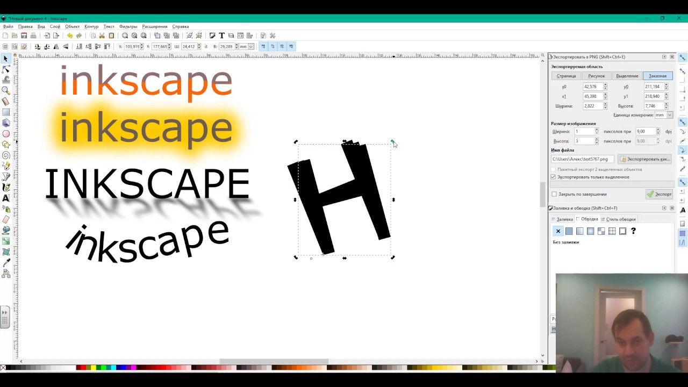The image size is (688, 387).
Task: Click the Save document floppy icon
Action: tap(24, 35)
